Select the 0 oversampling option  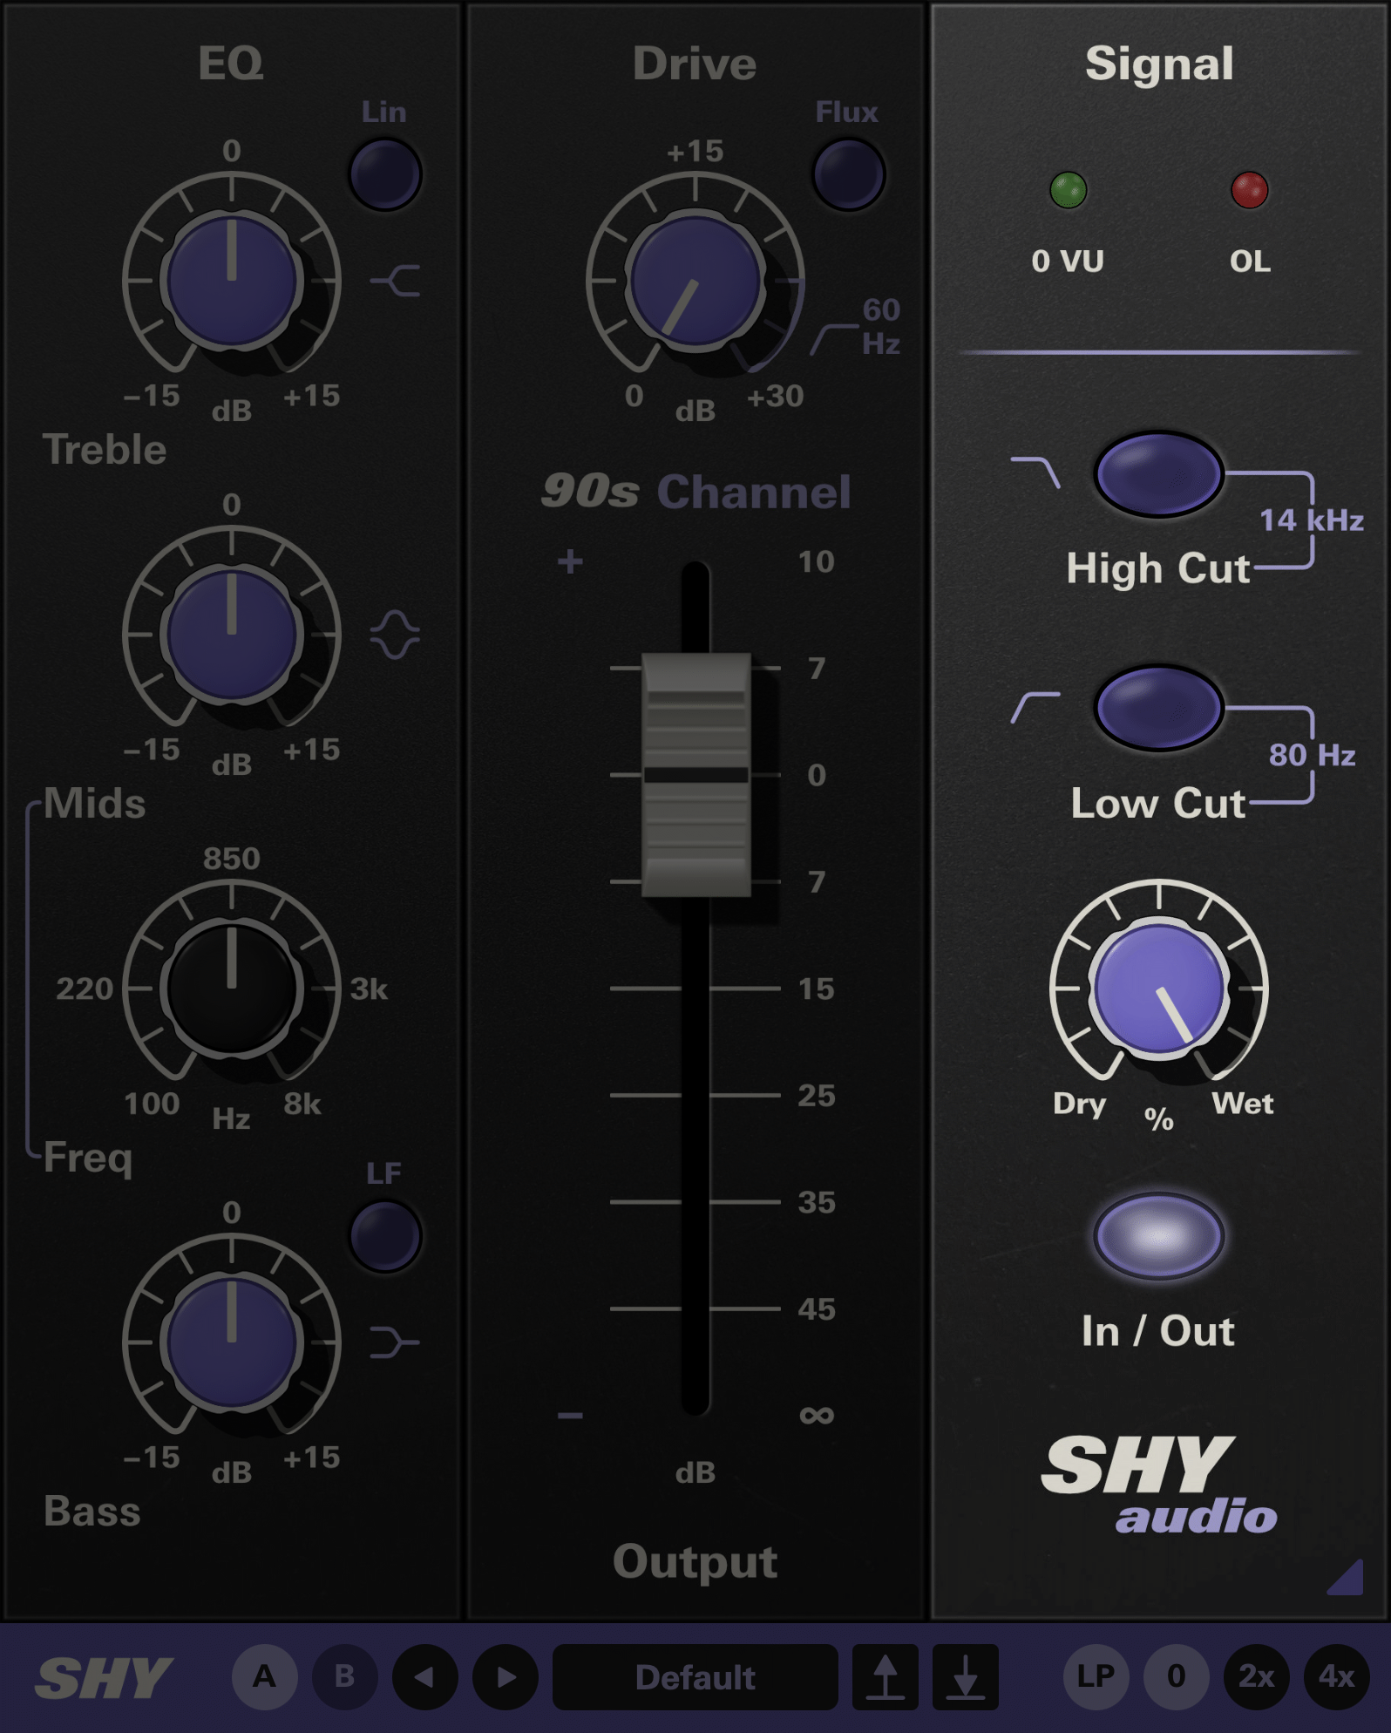tap(1177, 1676)
